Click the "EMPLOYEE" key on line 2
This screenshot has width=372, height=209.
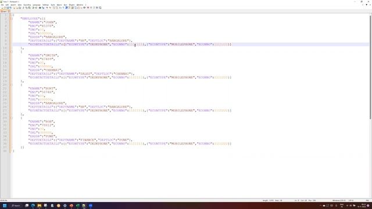tap(30, 19)
